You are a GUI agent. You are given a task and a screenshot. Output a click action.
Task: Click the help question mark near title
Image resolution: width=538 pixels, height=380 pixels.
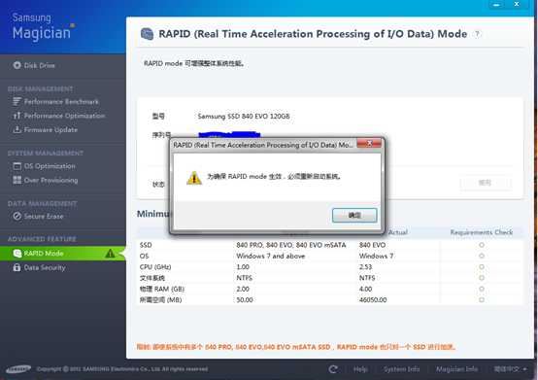477,34
